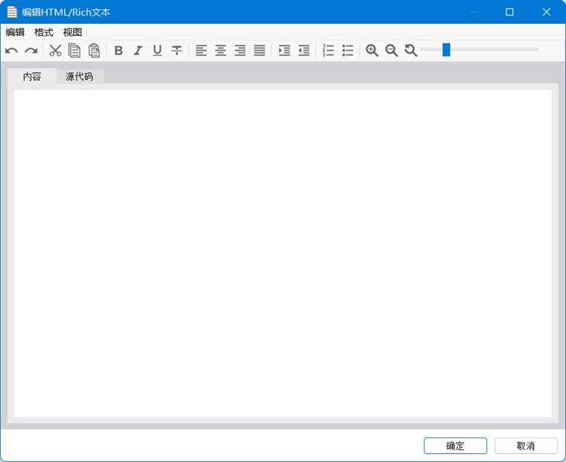Switch to the 内容 tab
Viewport: 566px width, 462px height.
(x=32, y=76)
